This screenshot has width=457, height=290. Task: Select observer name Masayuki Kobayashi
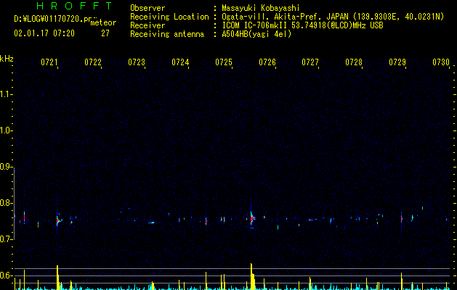click(260, 8)
